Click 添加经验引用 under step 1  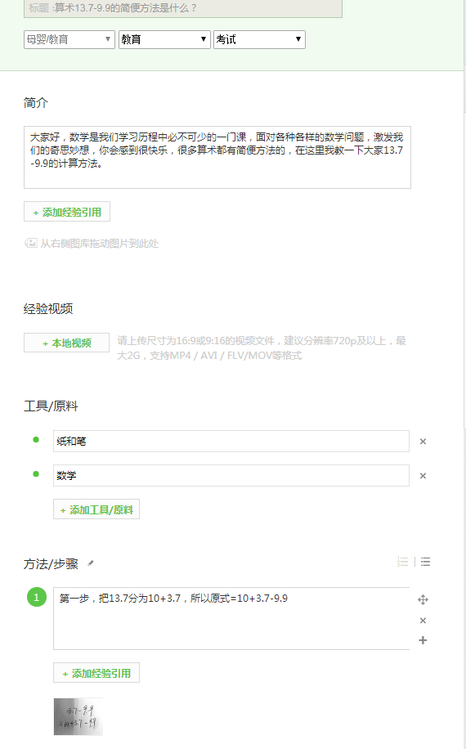click(96, 673)
